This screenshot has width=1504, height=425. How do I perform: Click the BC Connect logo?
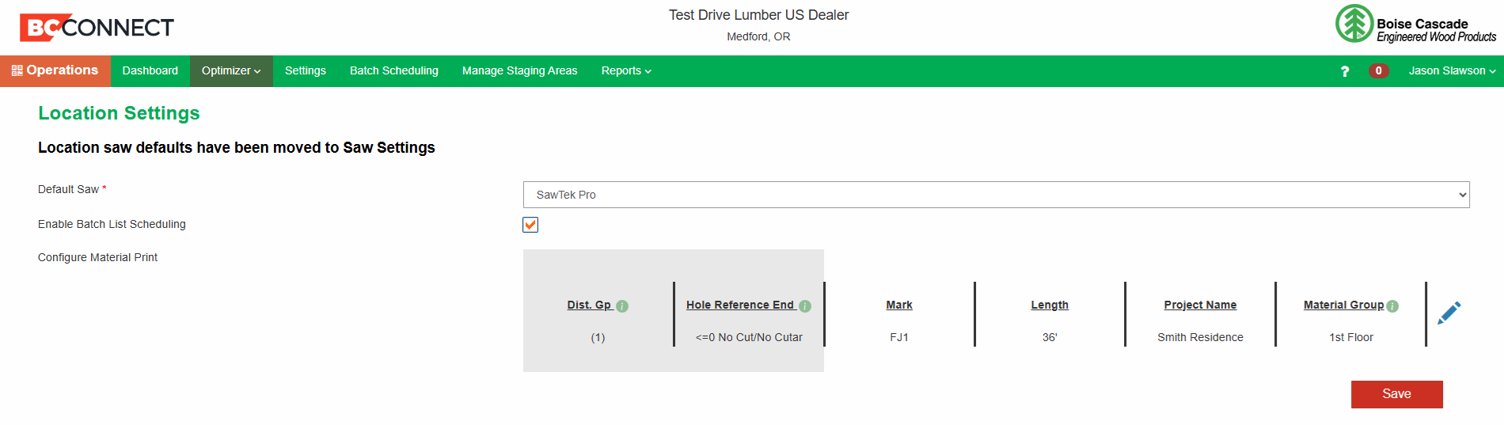pyautogui.click(x=97, y=28)
